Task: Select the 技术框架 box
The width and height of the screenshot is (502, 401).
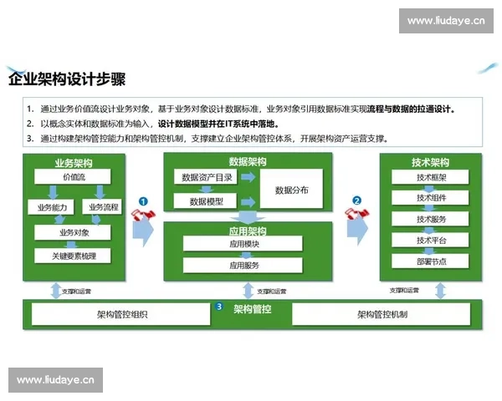Action: click(430, 177)
